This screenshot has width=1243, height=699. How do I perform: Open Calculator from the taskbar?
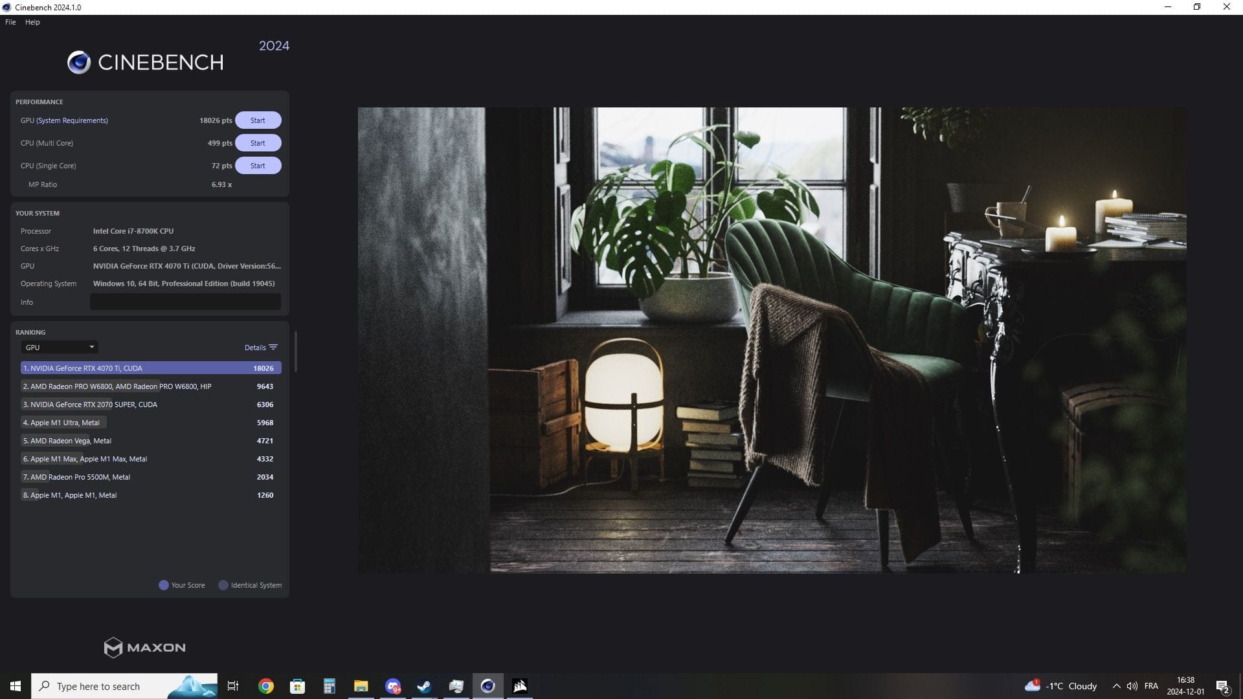point(329,686)
